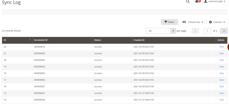
Task: View record with ID 22
Action: click(221, 47)
